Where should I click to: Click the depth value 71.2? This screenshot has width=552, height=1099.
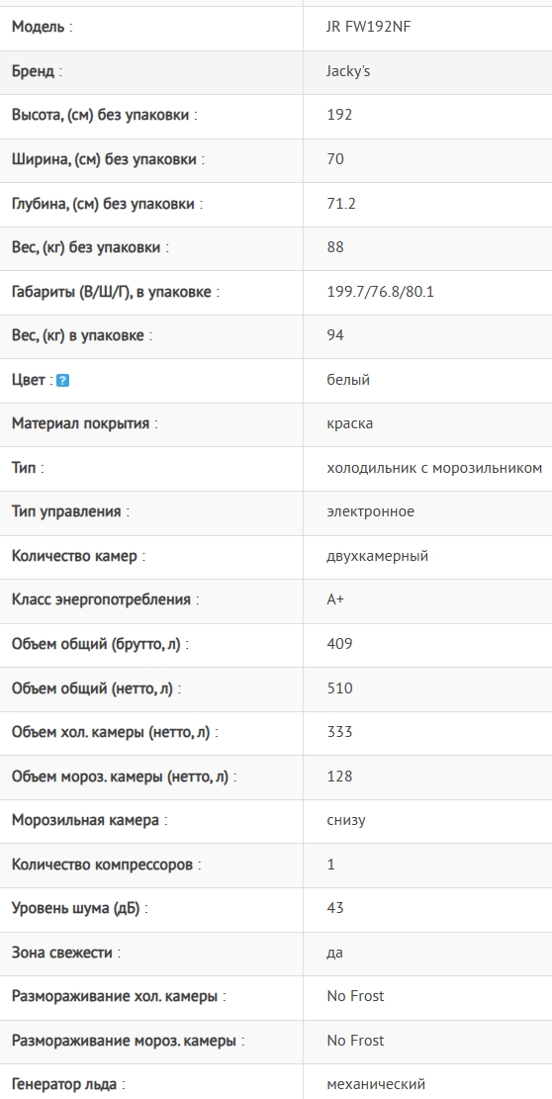342,204
